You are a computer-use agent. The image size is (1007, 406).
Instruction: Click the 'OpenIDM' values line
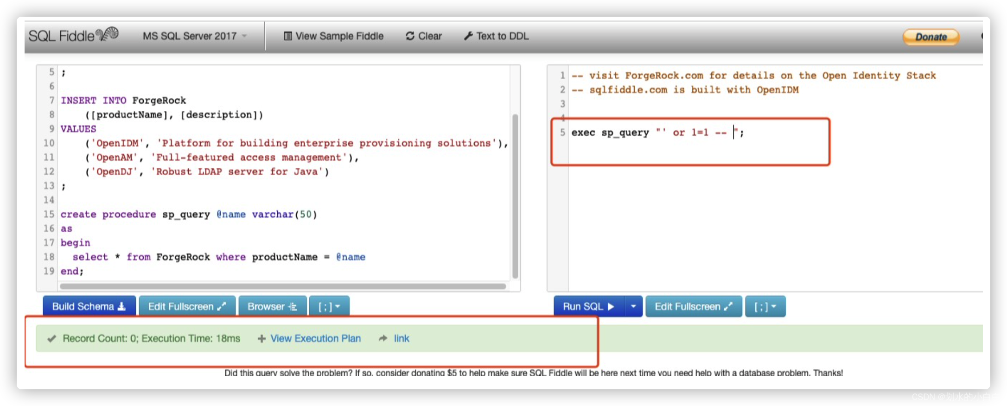(x=296, y=143)
